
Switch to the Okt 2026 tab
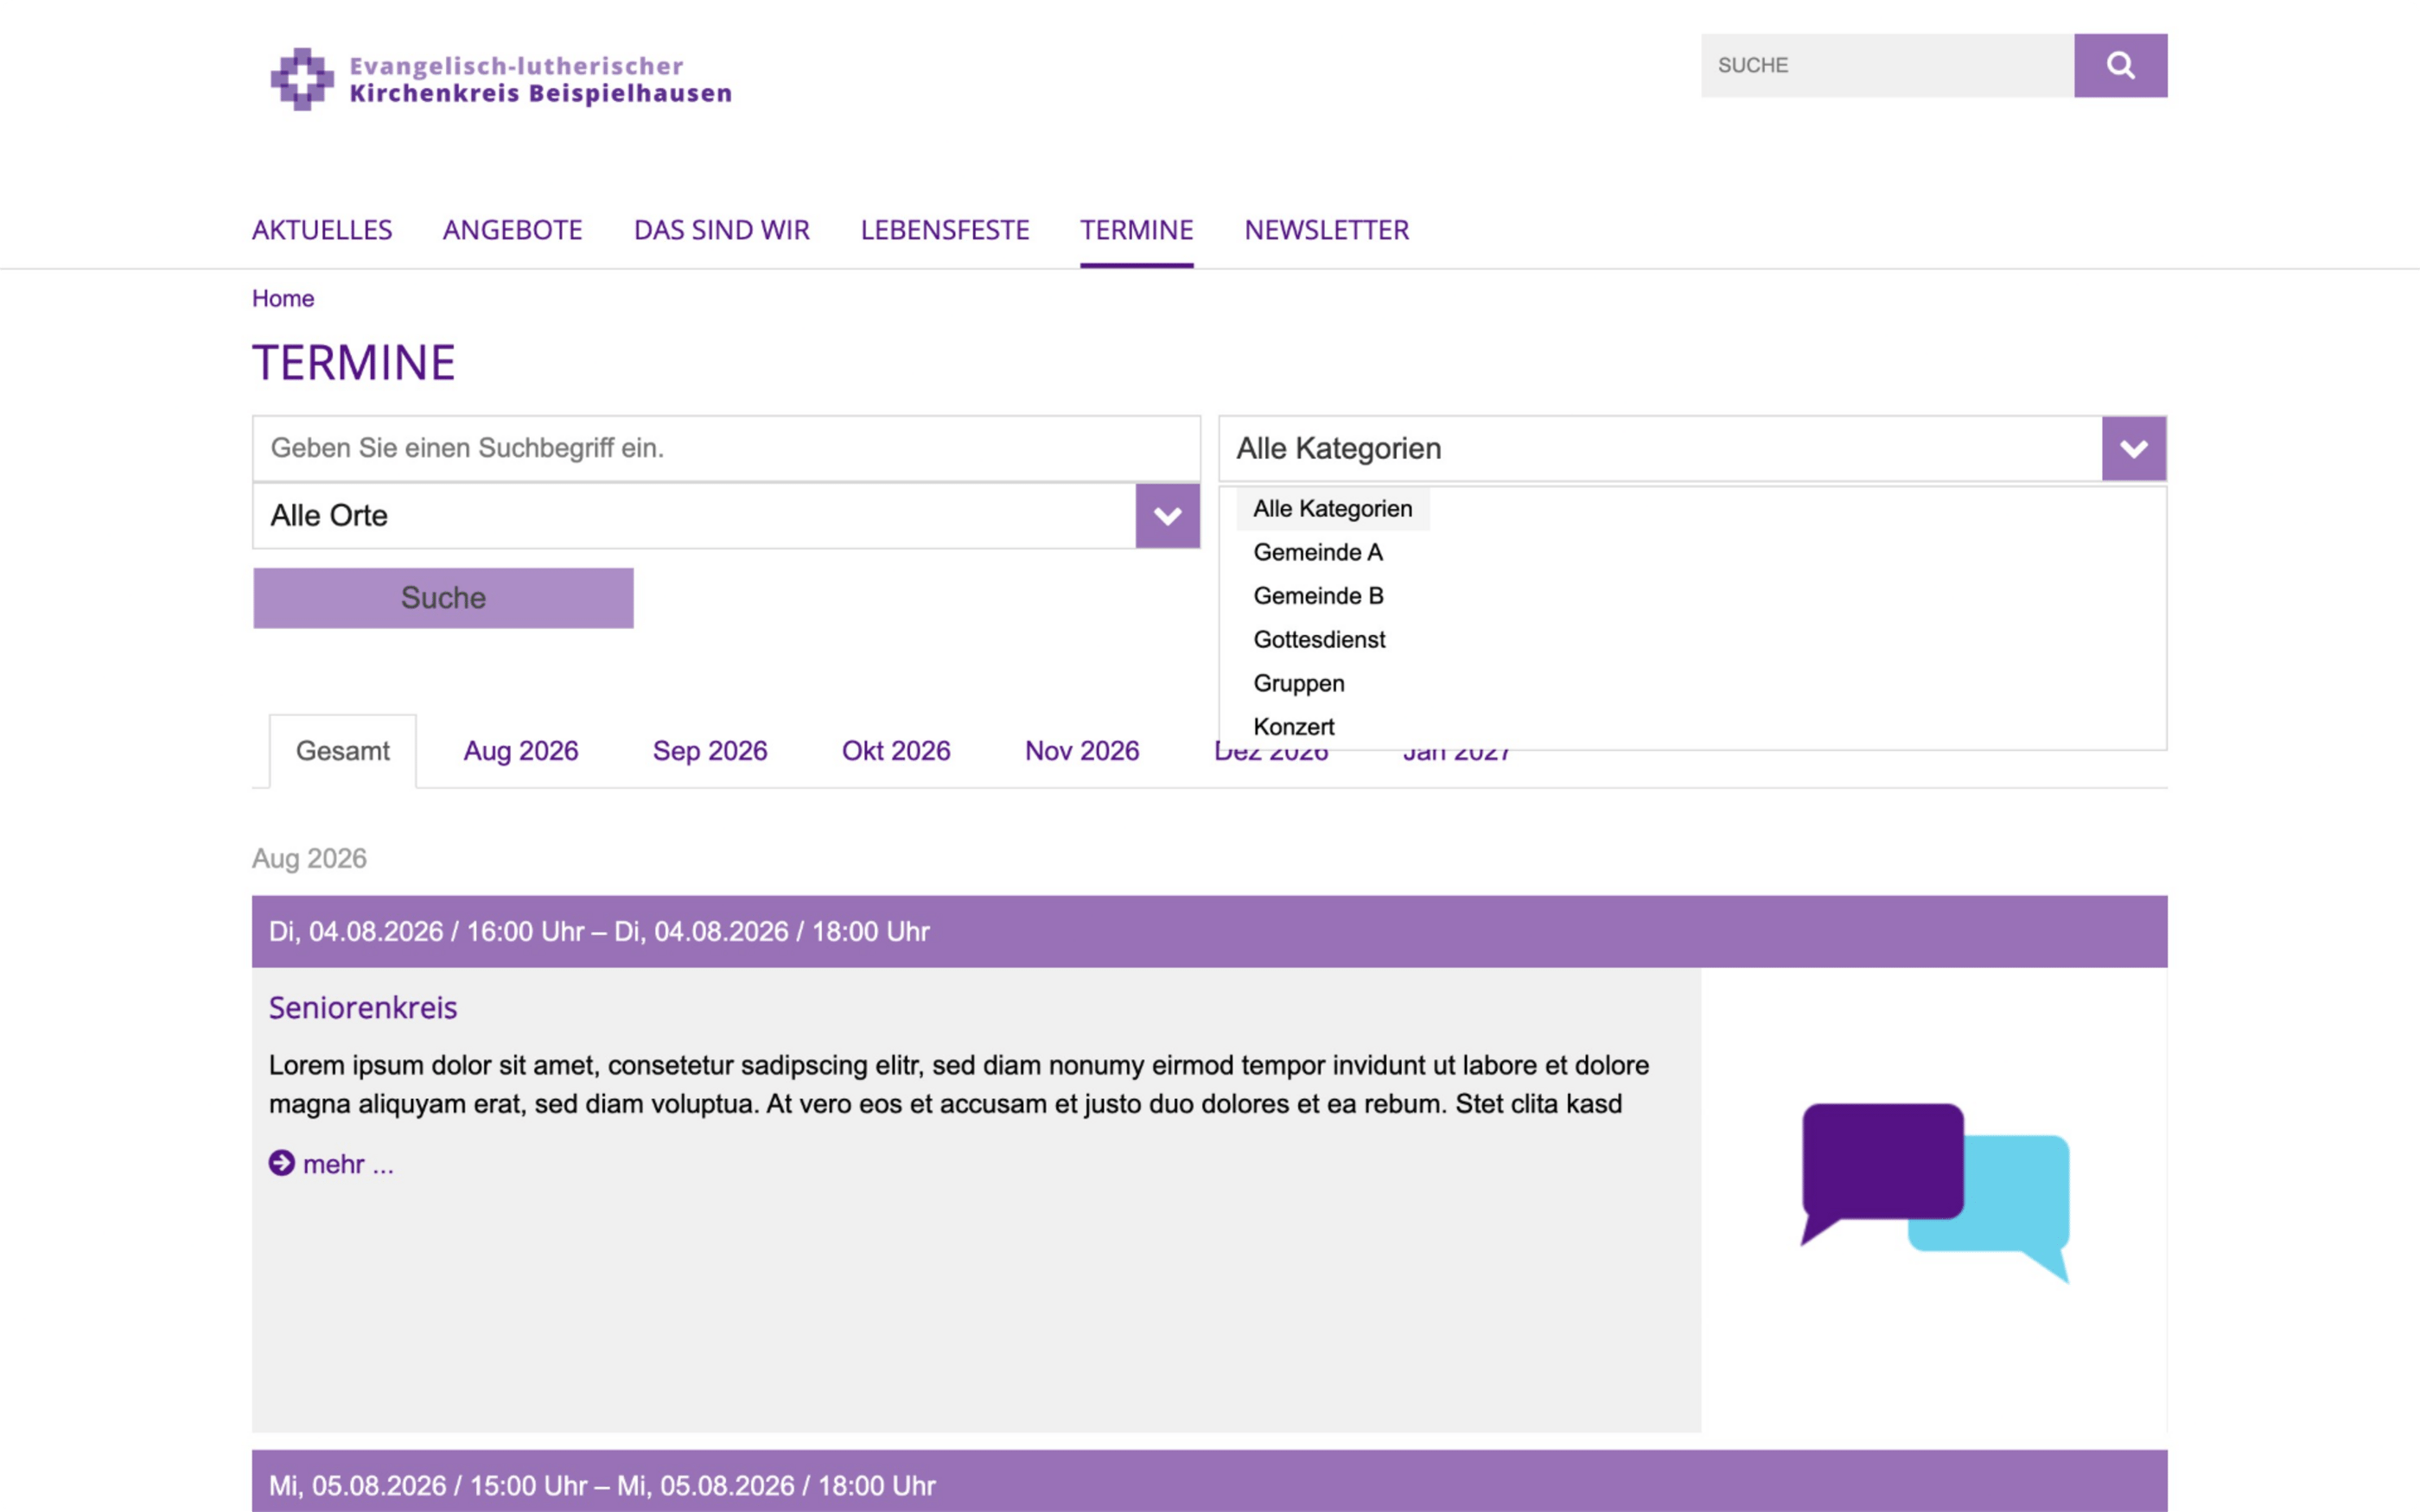coord(896,751)
